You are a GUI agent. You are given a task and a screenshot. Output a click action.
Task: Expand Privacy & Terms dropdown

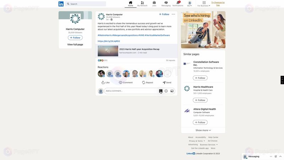click(197, 141)
